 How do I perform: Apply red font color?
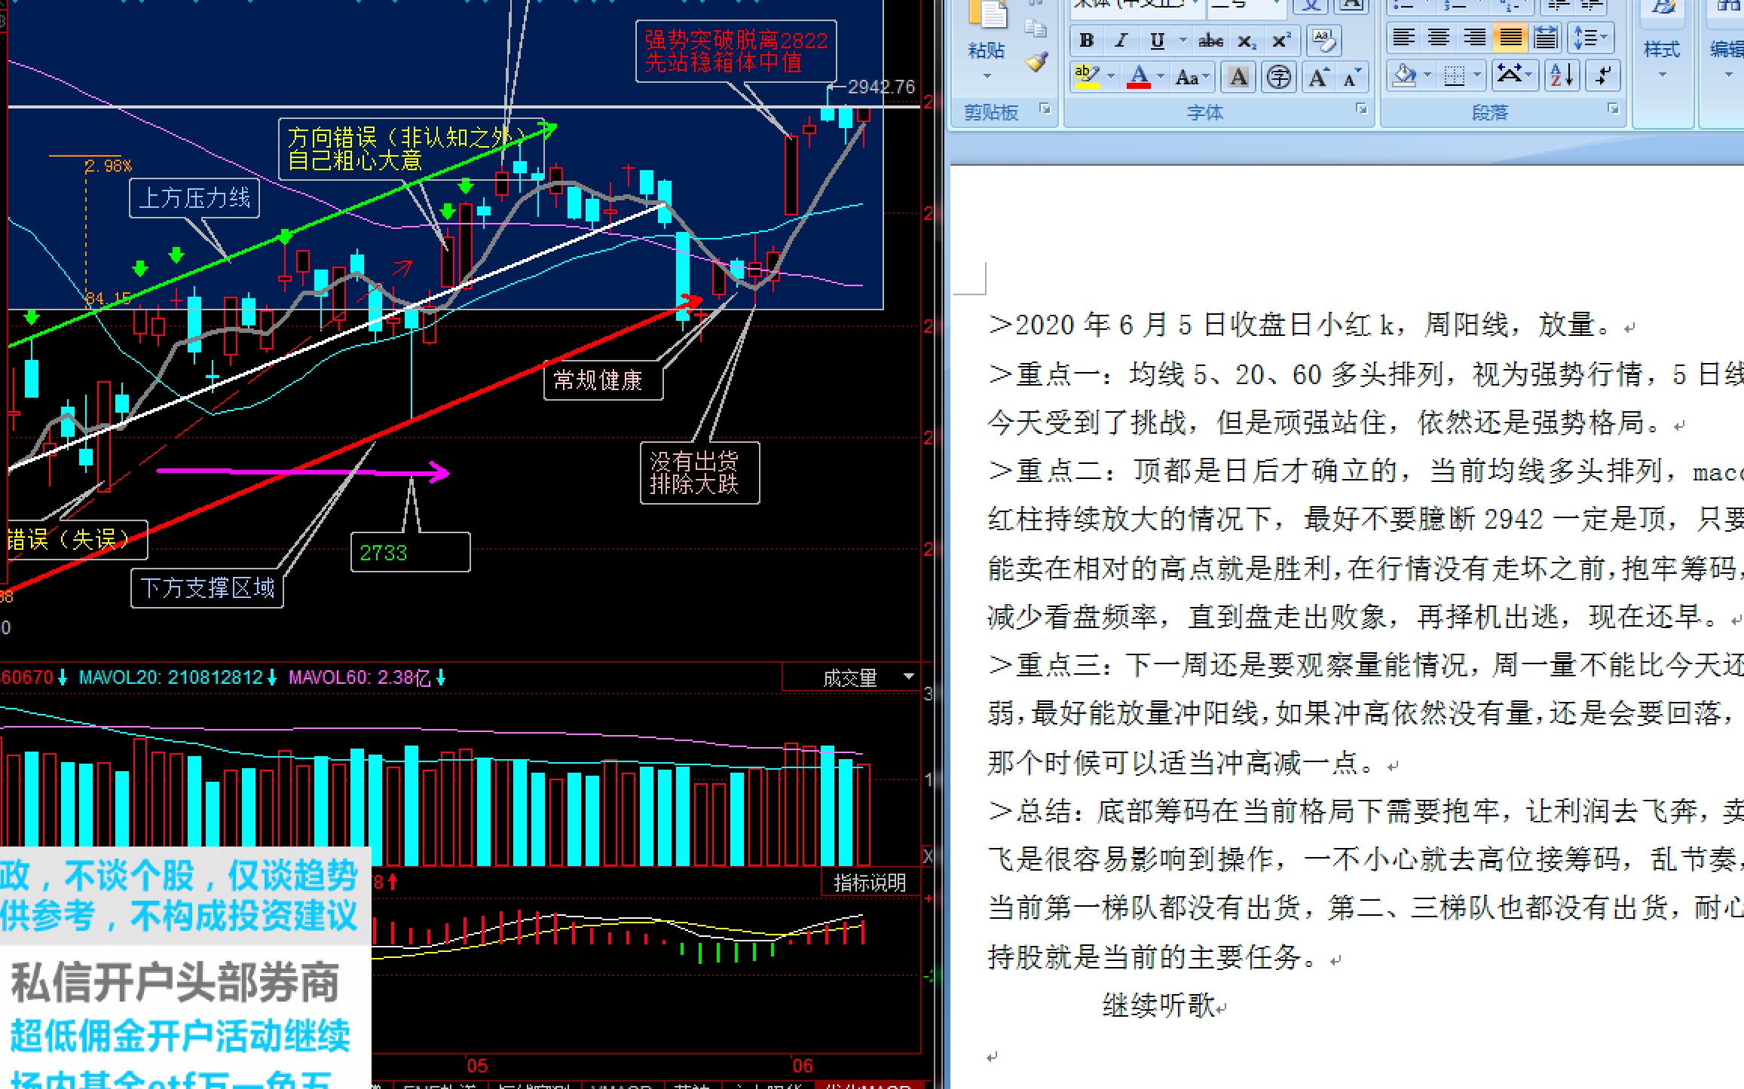[1139, 77]
